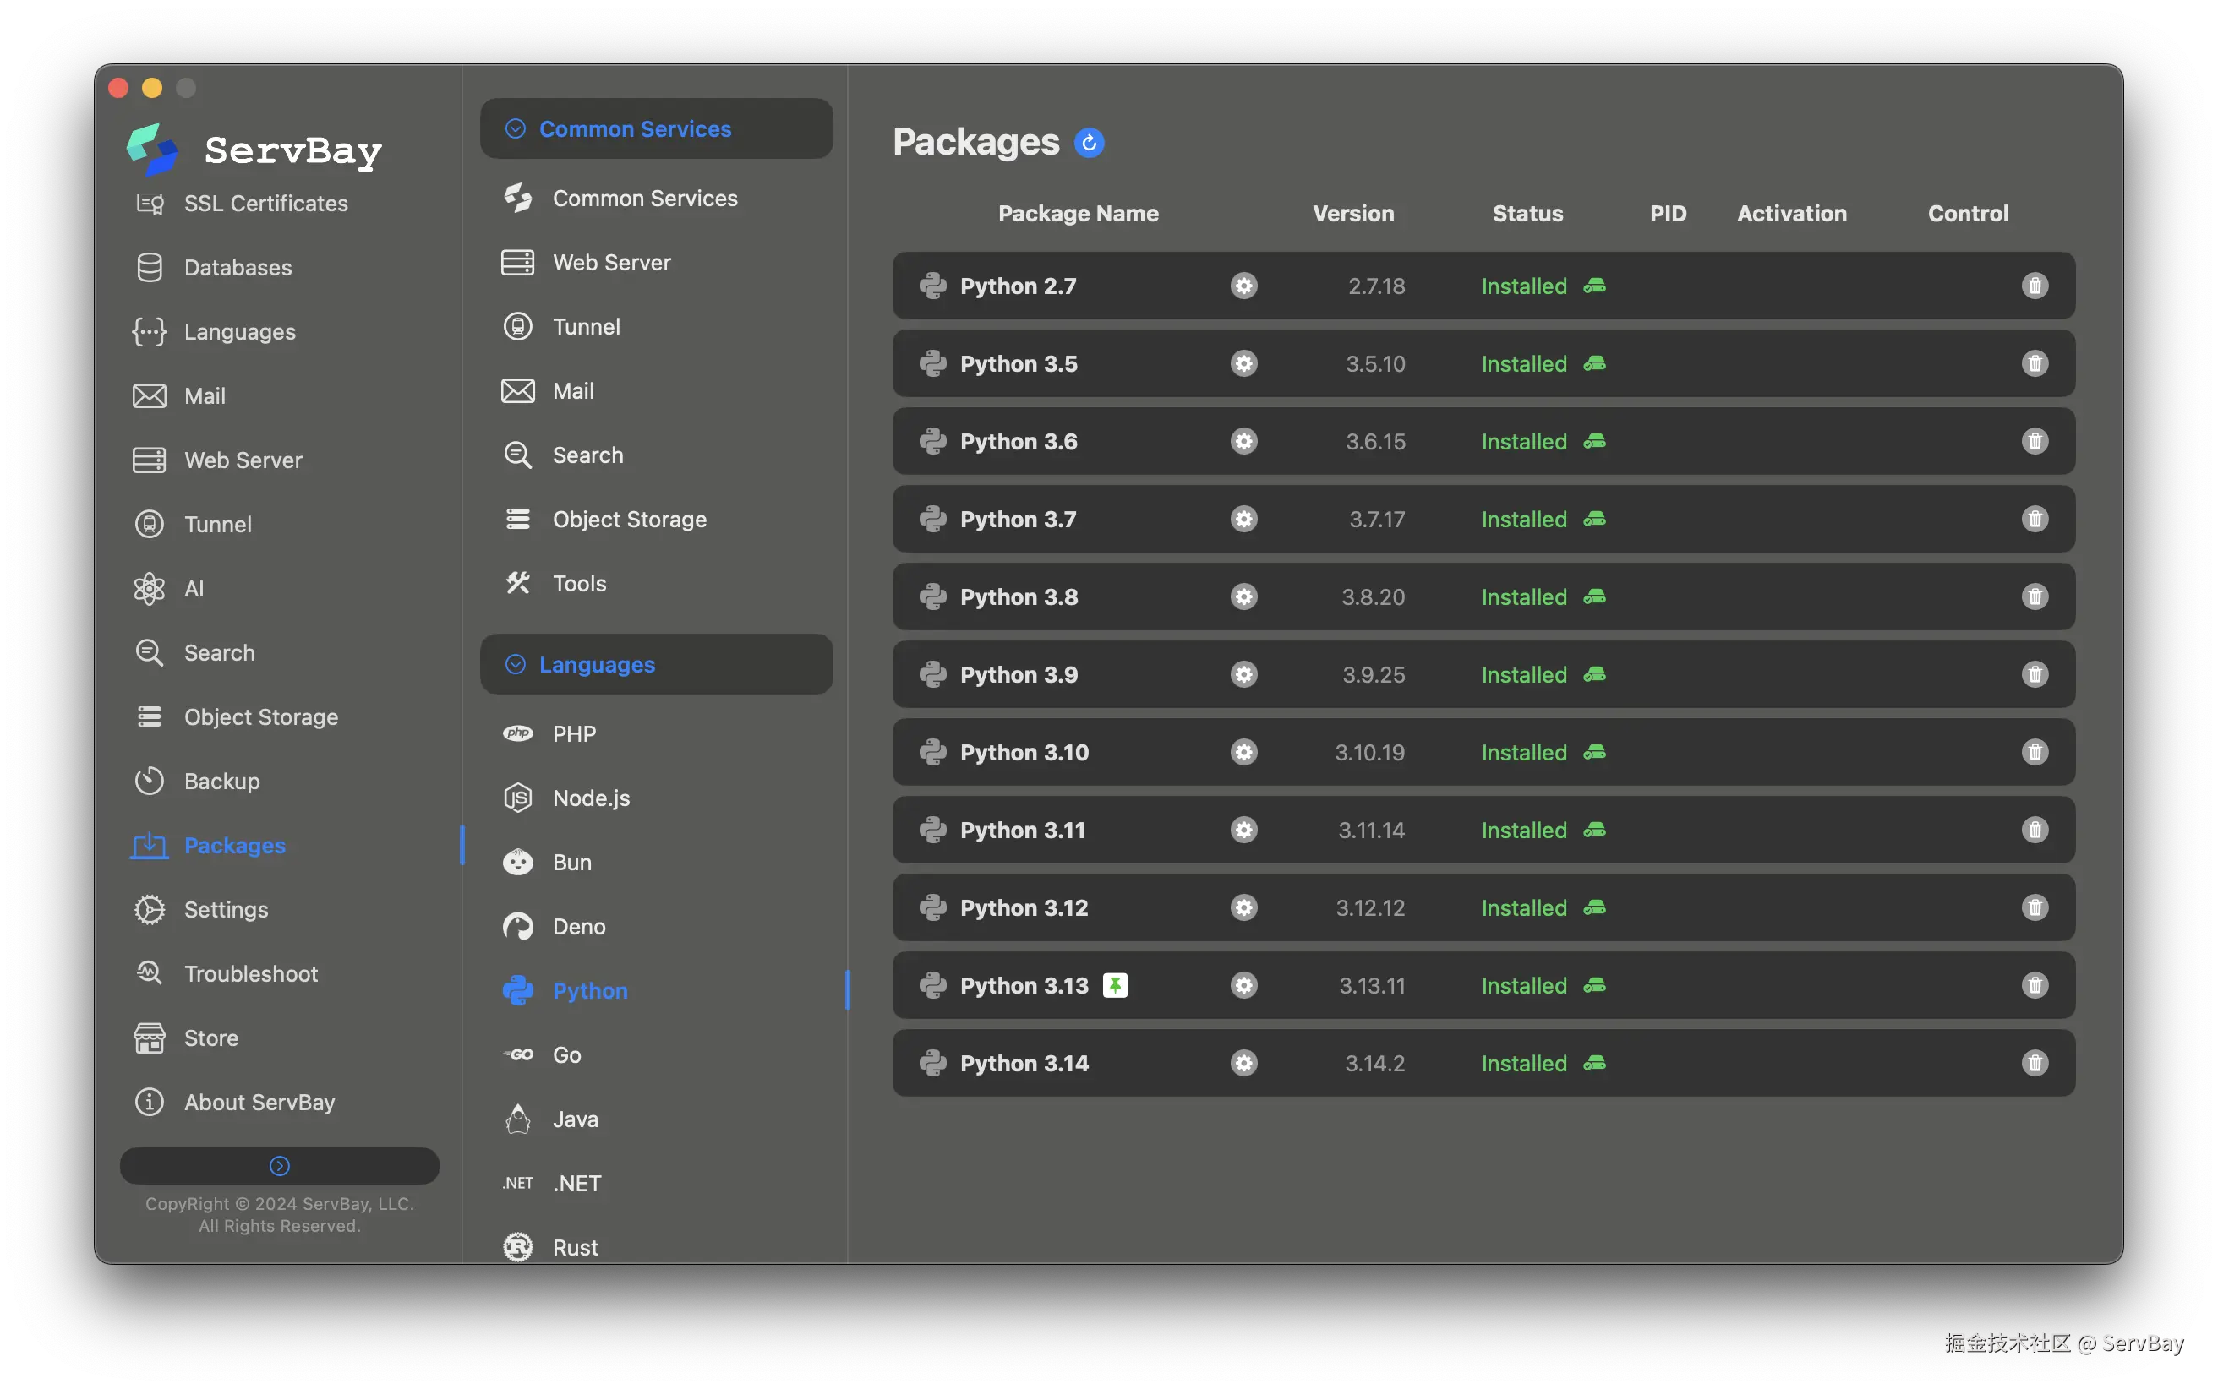Screen dimensions: 2218x1389
Task: Click green installed icon beside Python 3.10
Action: coord(1594,752)
